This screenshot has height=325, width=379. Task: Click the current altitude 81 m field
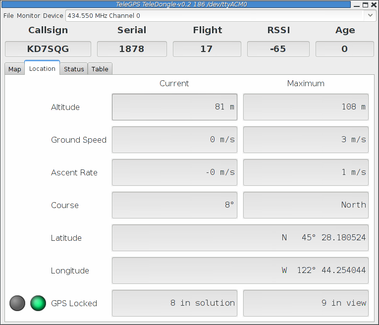pos(174,107)
